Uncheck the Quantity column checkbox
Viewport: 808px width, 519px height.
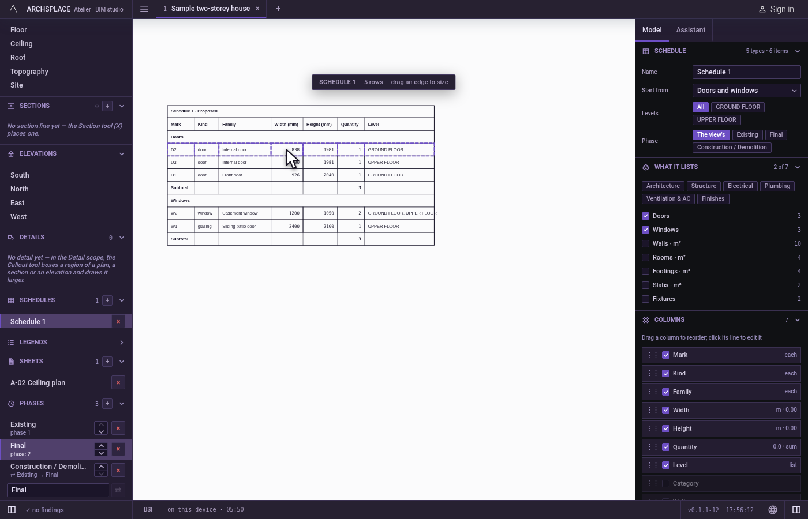click(x=666, y=447)
